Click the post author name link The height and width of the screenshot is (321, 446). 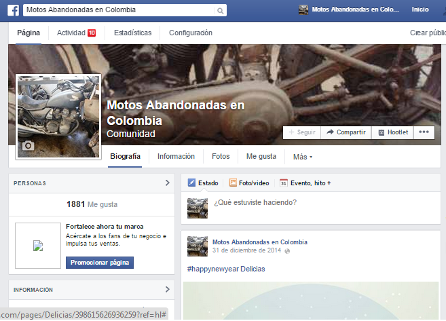260,242
